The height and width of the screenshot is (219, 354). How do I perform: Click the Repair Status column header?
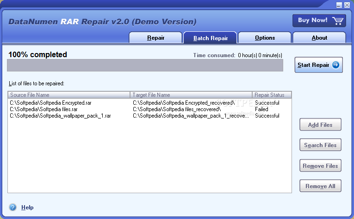point(272,95)
